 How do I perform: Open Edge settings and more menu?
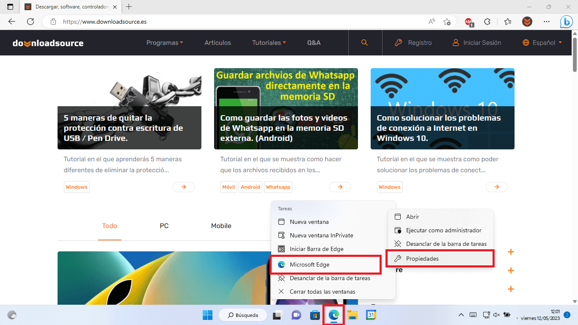(x=547, y=22)
